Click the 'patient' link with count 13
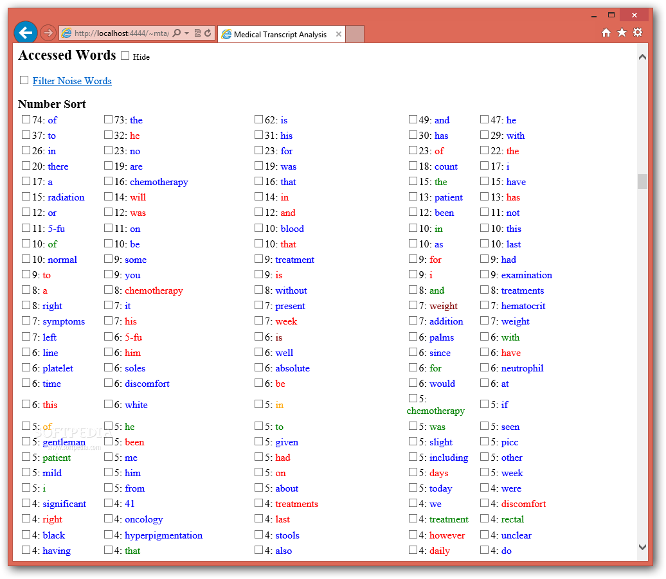The height and width of the screenshot is (579, 666). [449, 197]
